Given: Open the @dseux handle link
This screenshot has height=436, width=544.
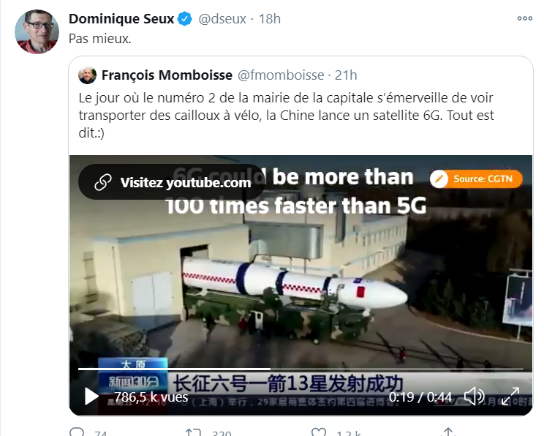Looking at the screenshot, I should tap(222, 19).
